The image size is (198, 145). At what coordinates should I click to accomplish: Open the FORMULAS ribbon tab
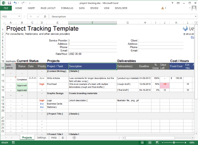click(x=67, y=8)
